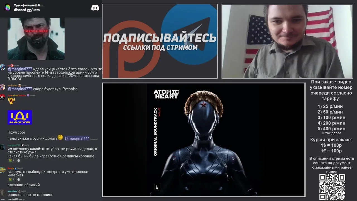Click @marginal777 mention in 'мдааа улица' message
Image resolution: width=357 pixels, height=201 pixels.
tap(20, 69)
